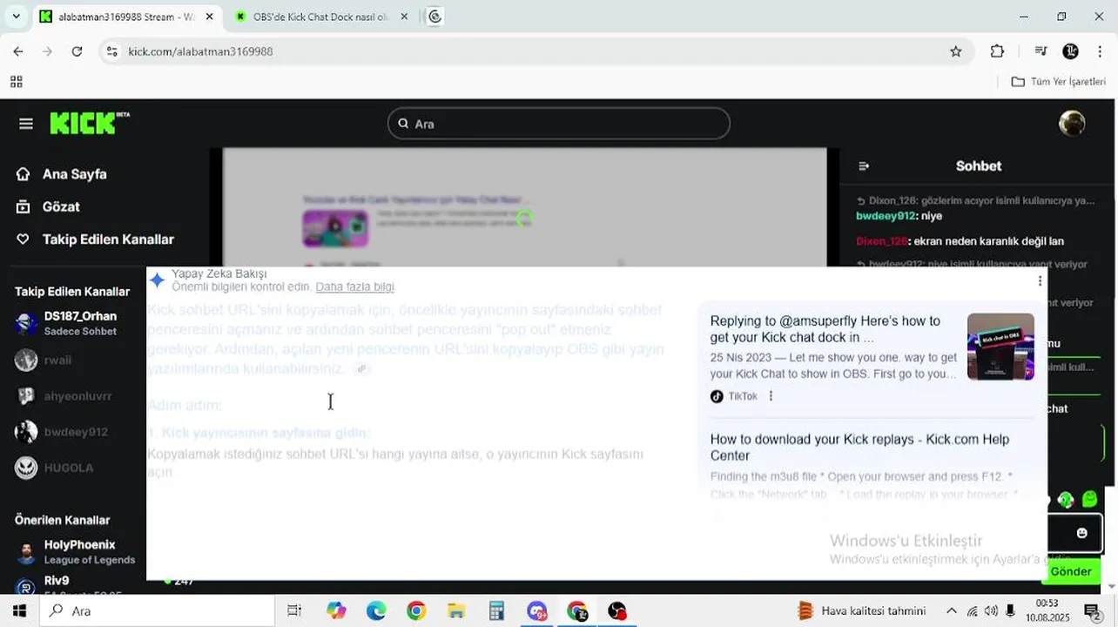The width and height of the screenshot is (1118, 627).
Task: Switch to OBS'de Kick Chat Dock tab
Action: 318,17
